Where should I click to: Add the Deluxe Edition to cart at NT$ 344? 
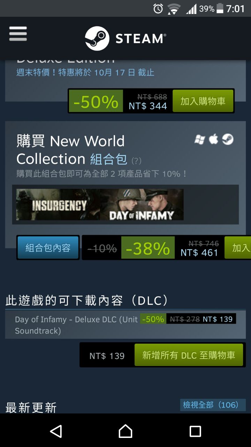click(x=203, y=101)
